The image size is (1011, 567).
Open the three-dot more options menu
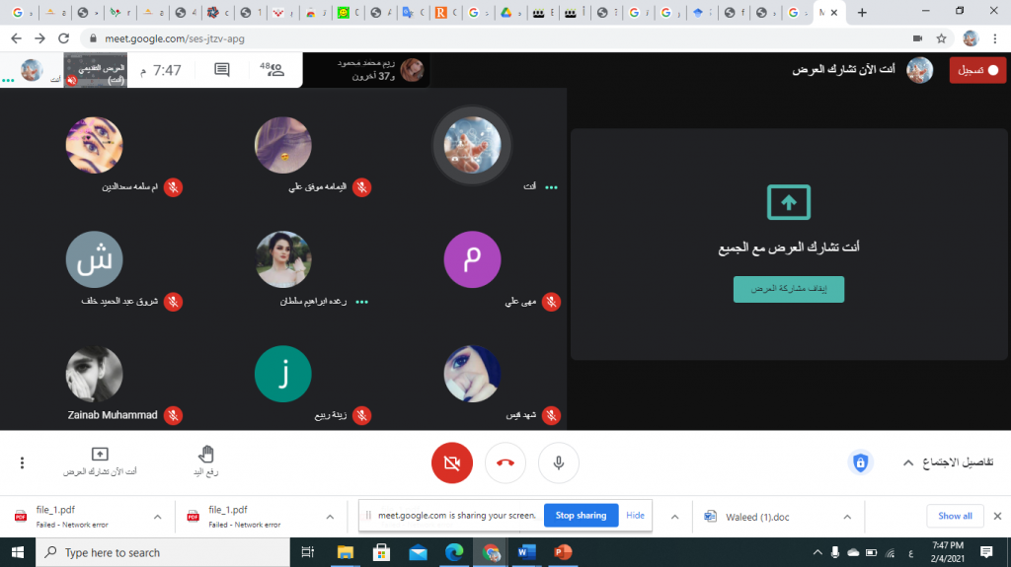pyautogui.click(x=22, y=462)
